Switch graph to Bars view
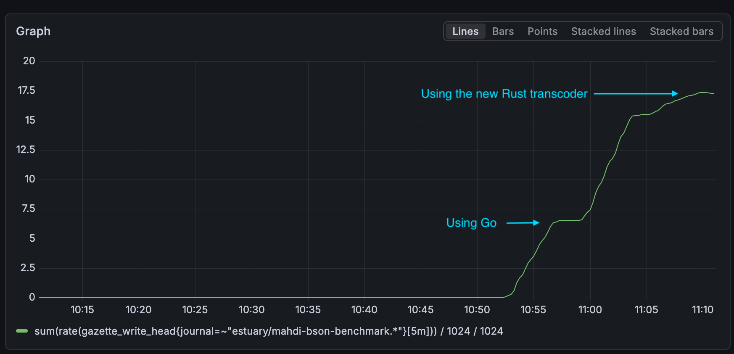 pos(503,32)
